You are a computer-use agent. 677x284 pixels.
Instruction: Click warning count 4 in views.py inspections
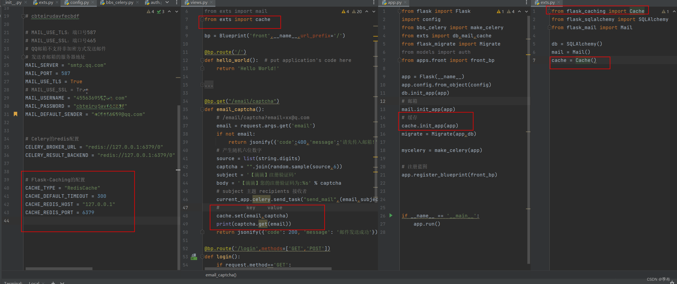tap(345, 11)
